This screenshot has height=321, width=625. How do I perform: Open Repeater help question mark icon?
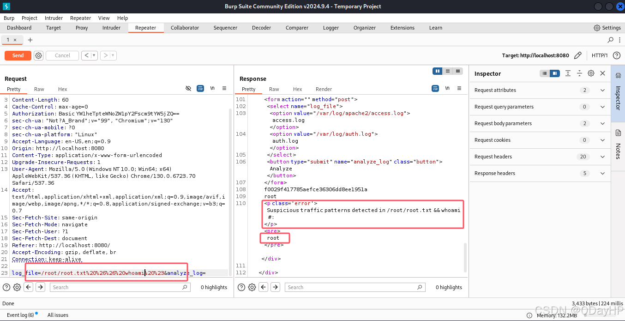click(x=616, y=55)
